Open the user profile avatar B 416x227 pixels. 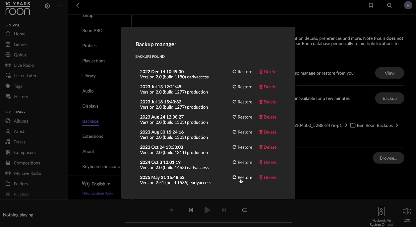[408, 5]
